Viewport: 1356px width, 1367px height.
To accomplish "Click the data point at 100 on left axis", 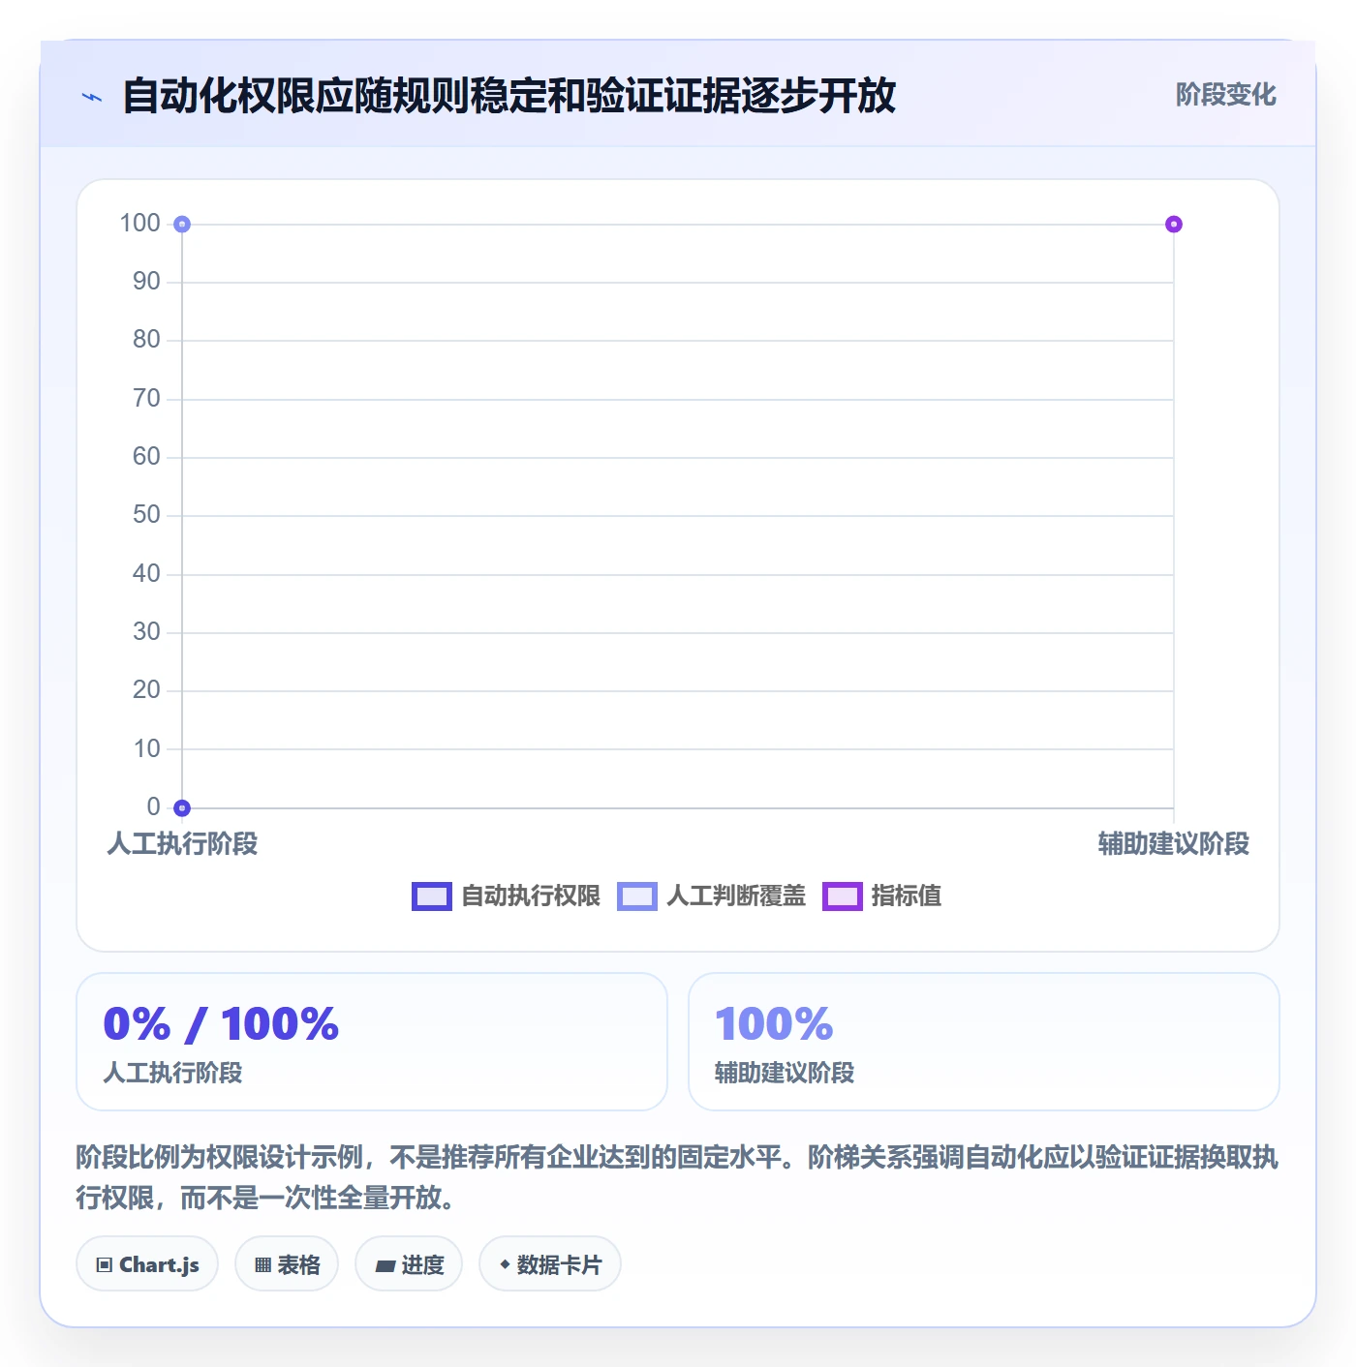I will tap(182, 225).
